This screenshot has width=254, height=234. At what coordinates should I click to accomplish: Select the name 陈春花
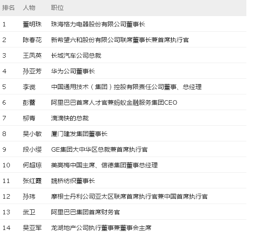coord(32,40)
